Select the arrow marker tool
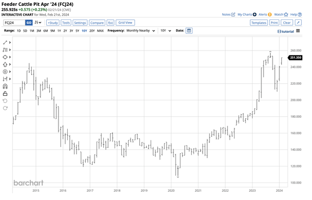The width and height of the screenshot is (312, 200). click(x=5, y=64)
